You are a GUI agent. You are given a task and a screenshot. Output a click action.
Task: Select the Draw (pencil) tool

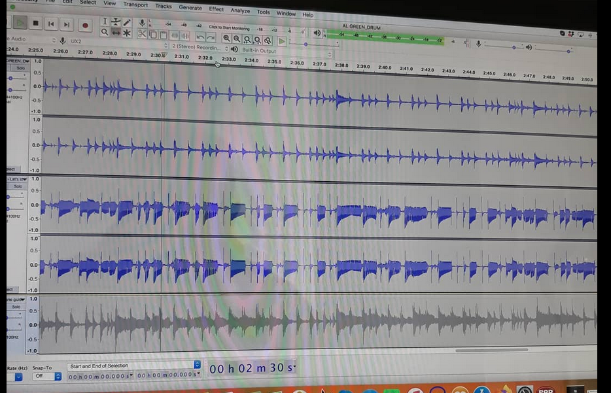[x=127, y=23]
